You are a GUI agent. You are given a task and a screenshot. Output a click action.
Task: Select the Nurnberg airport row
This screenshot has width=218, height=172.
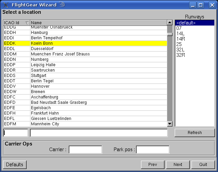pyautogui.click(x=85, y=59)
